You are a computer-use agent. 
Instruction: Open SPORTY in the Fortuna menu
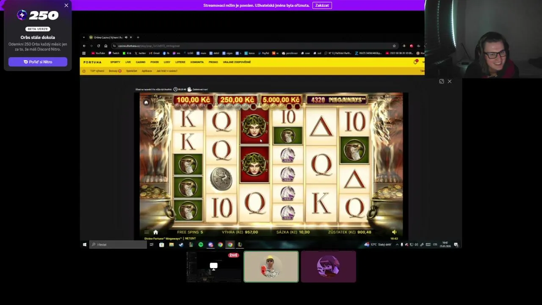point(115,62)
